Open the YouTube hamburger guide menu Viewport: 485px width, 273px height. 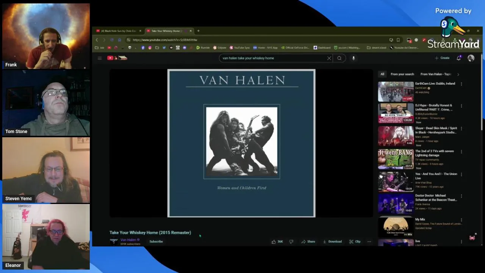point(100,58)
